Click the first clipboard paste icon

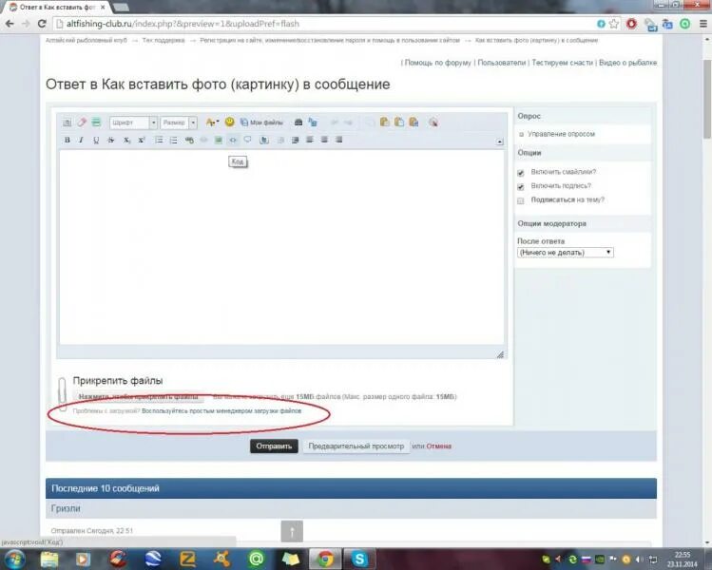(385, 122)
